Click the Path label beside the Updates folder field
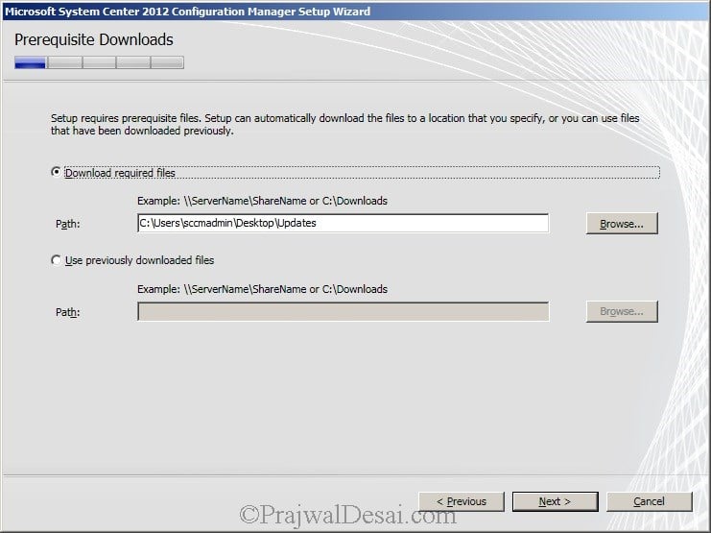This screenshot has width=711, height=533. 67,224
